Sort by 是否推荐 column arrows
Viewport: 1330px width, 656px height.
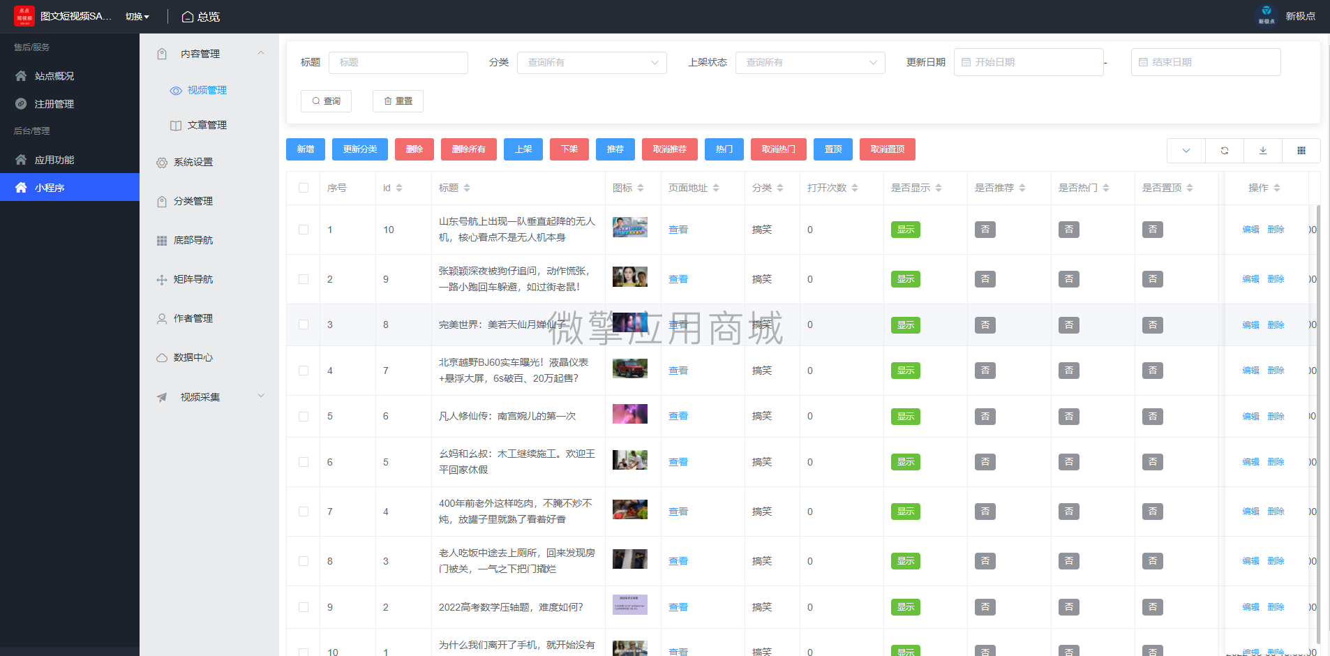pos(1022,188)
